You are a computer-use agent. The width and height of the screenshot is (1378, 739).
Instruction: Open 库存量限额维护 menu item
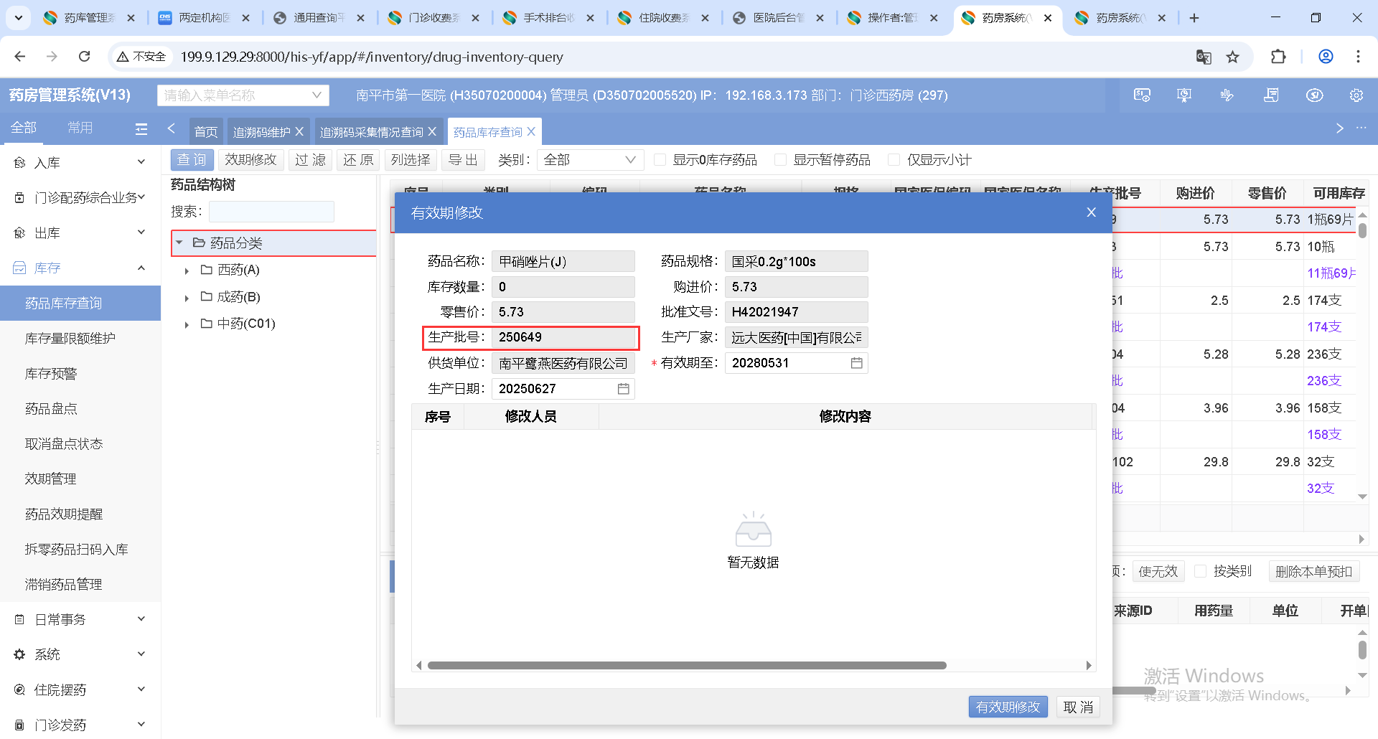pos(70,339)
